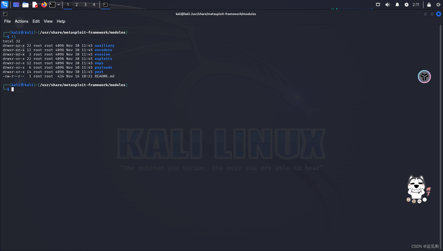Open the File menu
The height and width of the screenshot is (251, 443).
click(x=7, y=21)
